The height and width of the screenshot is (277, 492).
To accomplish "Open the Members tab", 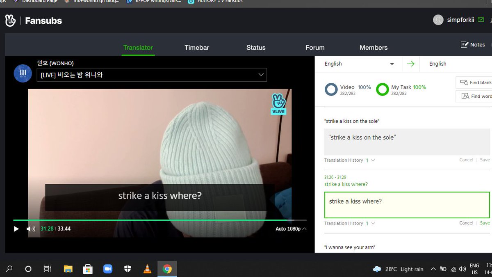I will point(374,48).
